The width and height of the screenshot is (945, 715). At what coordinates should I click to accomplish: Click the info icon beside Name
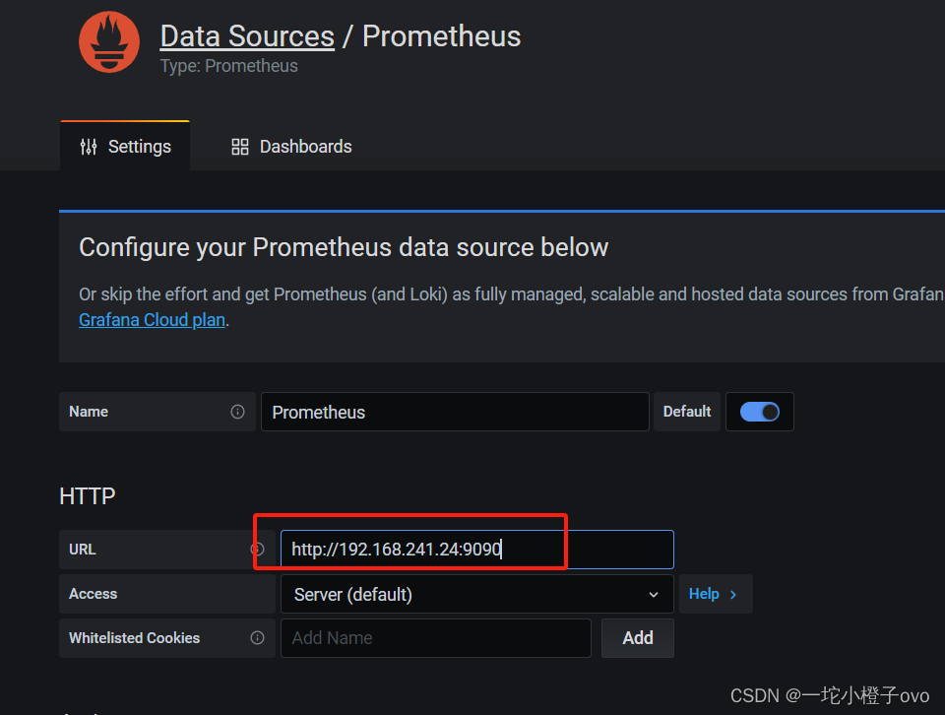(x=237, y=412)
